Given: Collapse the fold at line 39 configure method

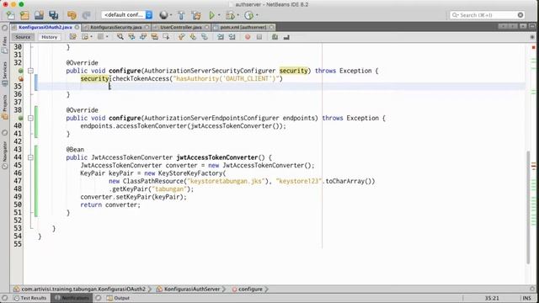Looking at the screenshot, I should tap(30, 118).
